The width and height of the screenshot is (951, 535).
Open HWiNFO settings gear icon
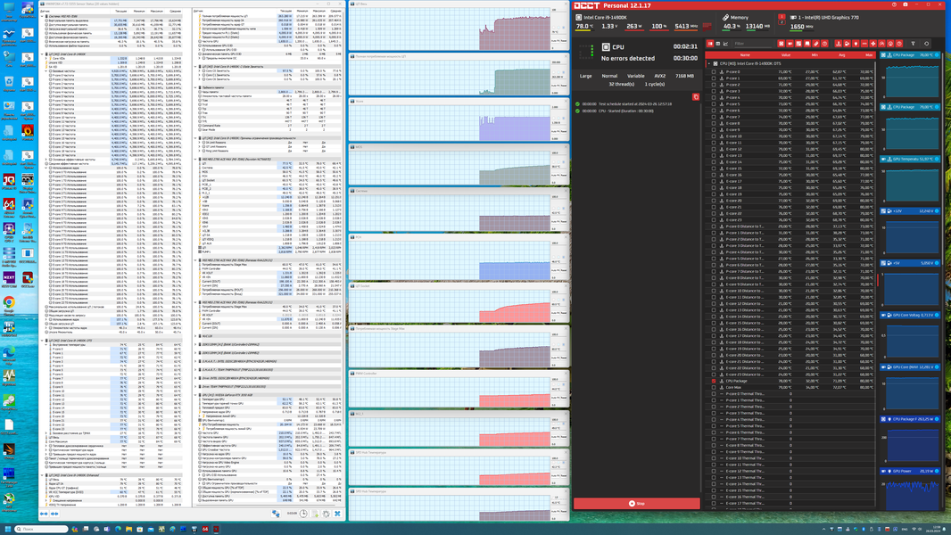click(x=327, y=514)
